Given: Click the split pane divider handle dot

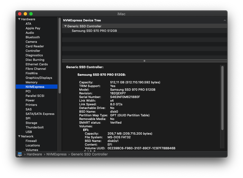Looking at the screenshot, I should (x=144, y=61).
